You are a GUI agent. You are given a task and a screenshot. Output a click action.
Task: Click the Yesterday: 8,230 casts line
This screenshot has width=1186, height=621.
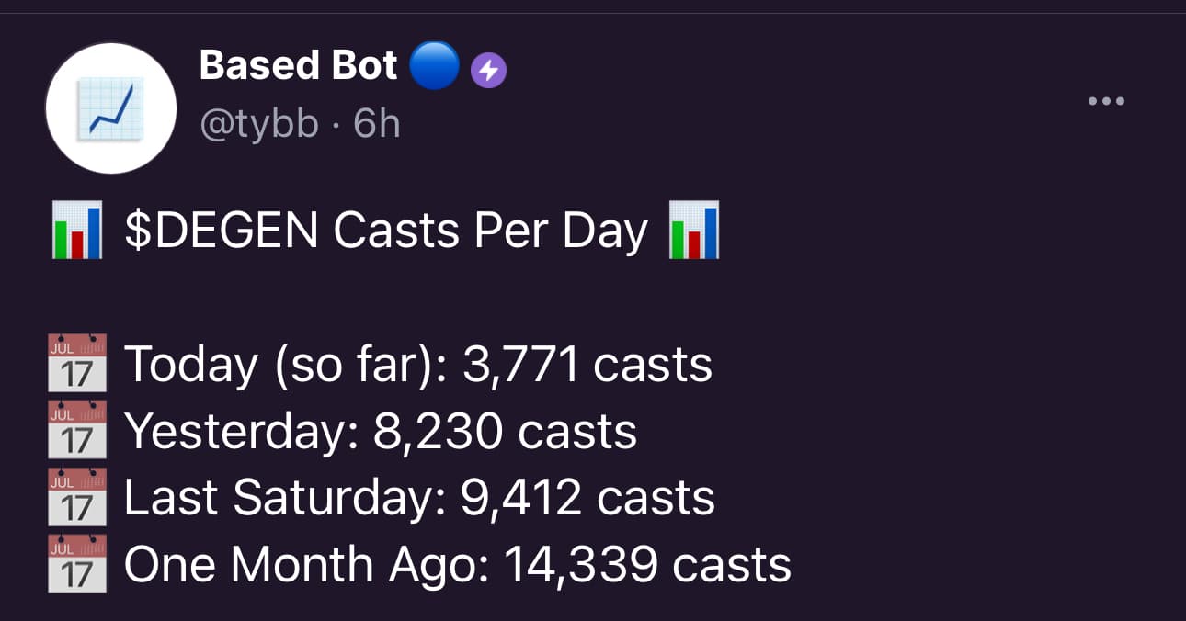(x=381, y=431)
